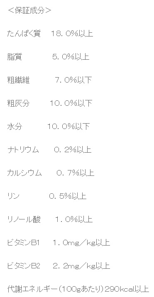This screenshot has width=154, height=297.
Task: Click the 保証成分 heading text
Action: [x=29, y=10]
